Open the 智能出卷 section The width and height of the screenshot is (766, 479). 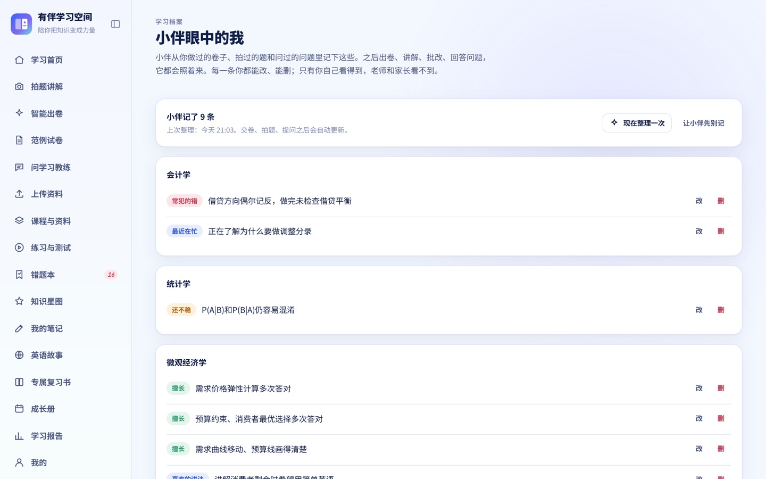66,113
